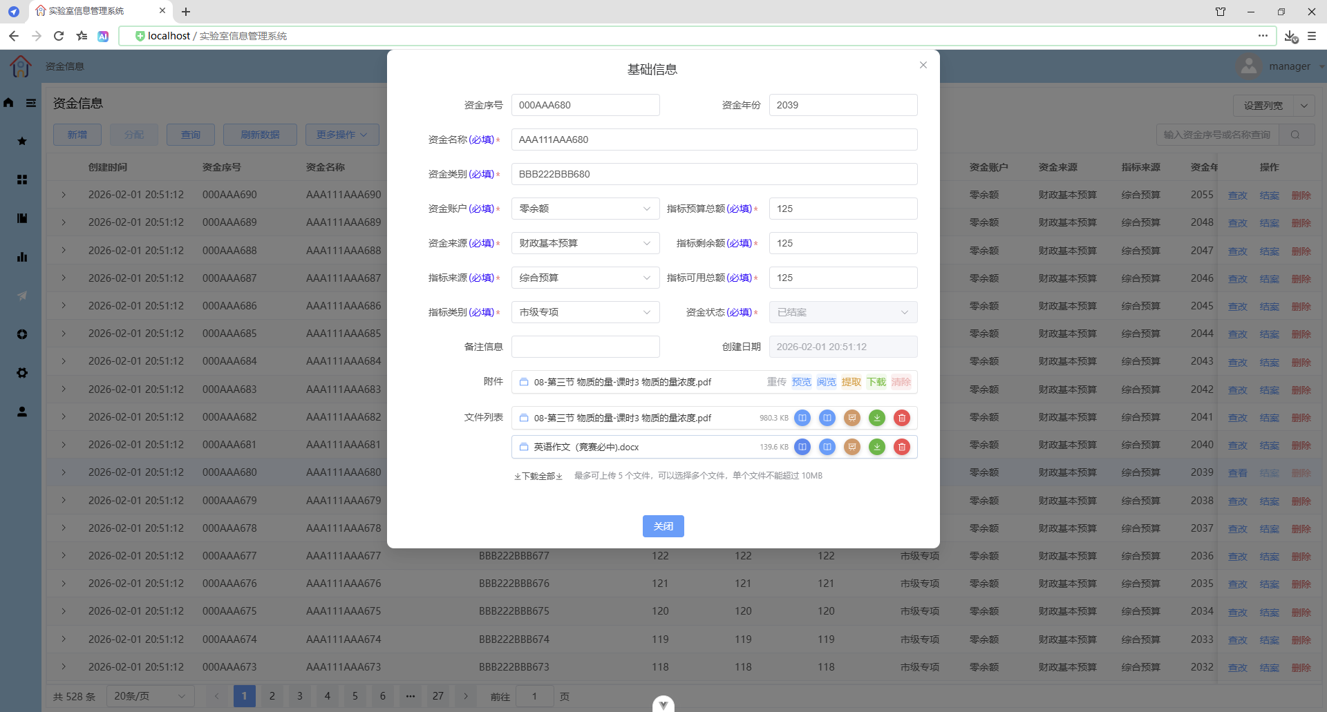Click the 刷新数据 button
Viewport: 1327px width, 712px height.
click(x=260, y=135)
